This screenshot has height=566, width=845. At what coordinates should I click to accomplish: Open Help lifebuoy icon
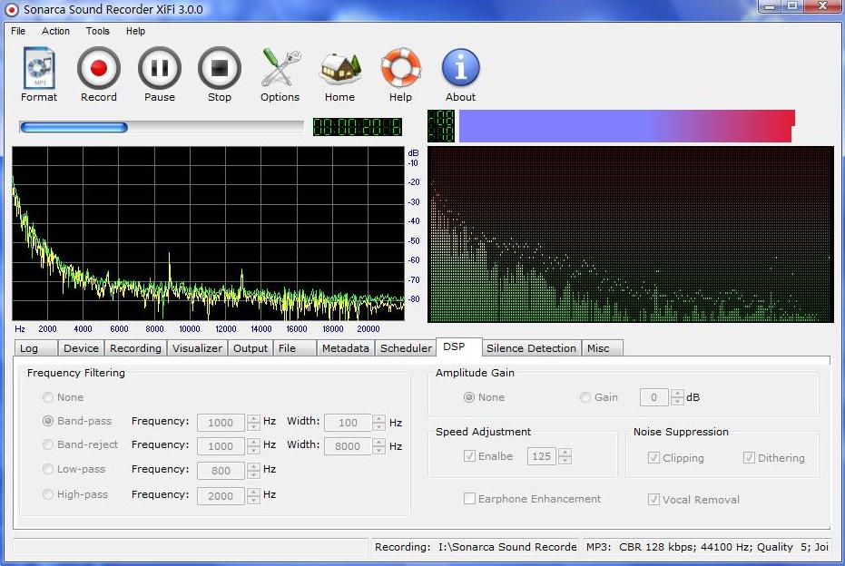pos(400,74)
